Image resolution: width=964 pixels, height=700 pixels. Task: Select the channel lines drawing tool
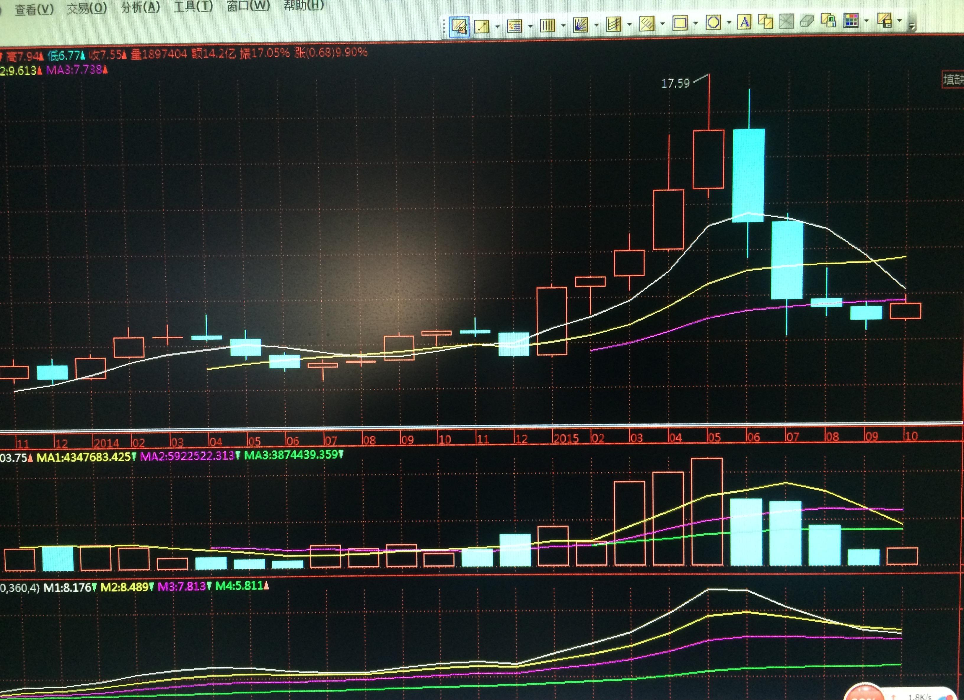(613, 24)
